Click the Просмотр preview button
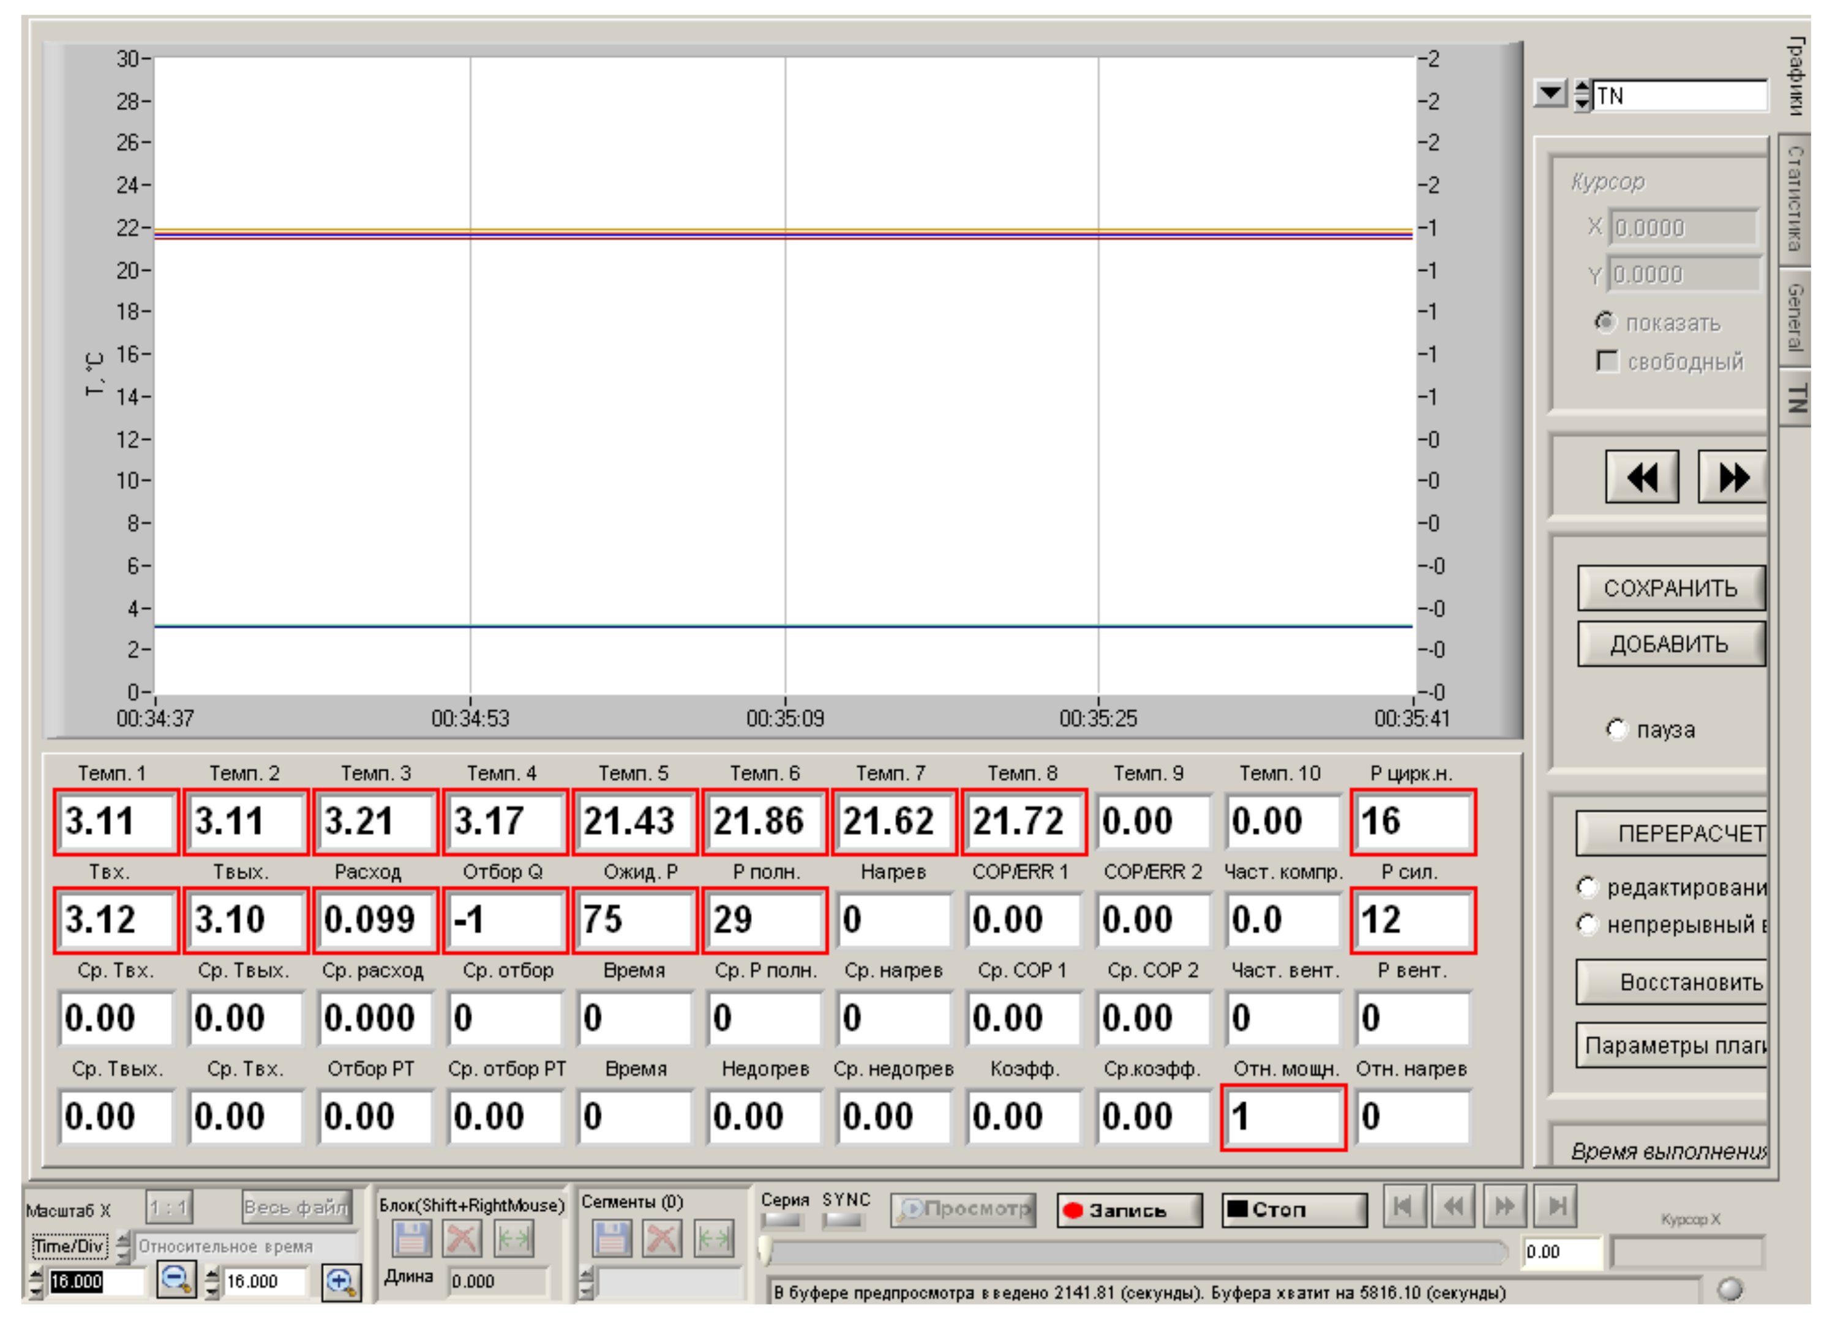 (963, 1210)
